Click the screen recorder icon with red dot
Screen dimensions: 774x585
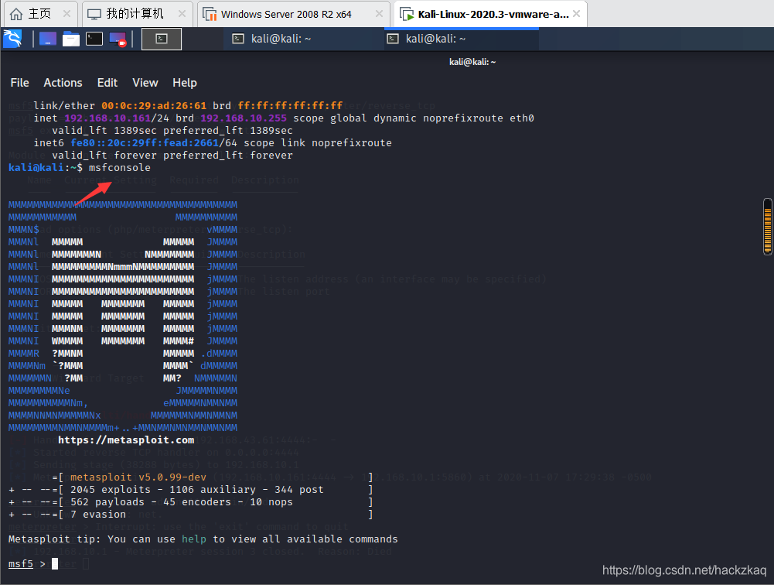(x=118, y=39)
